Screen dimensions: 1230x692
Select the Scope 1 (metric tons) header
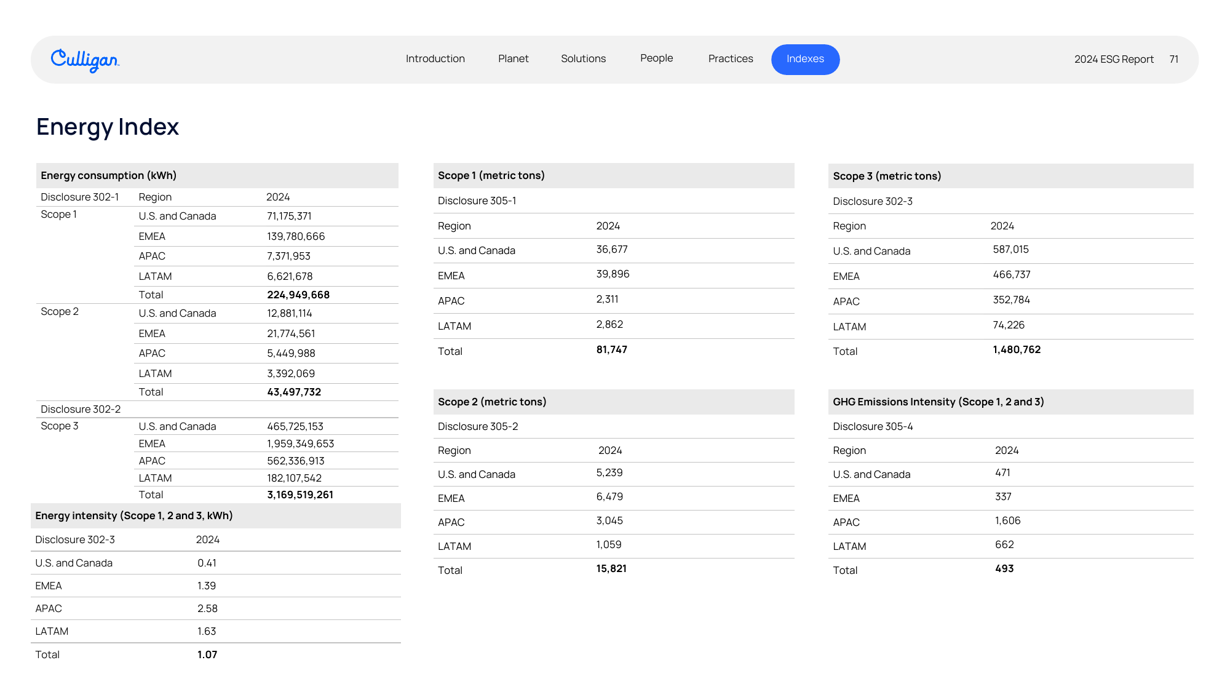pyautogui.click(x=614, y=176)
